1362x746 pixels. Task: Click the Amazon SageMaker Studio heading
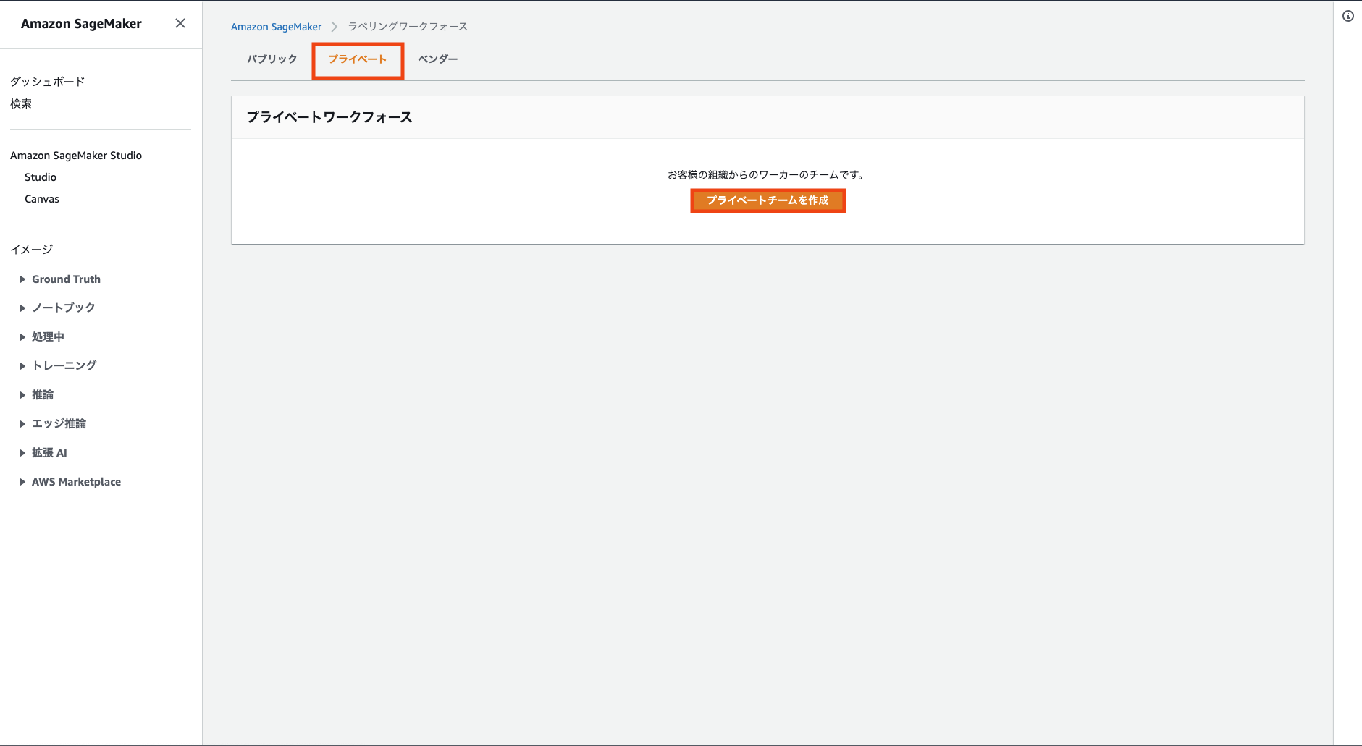tap(76, 156)
